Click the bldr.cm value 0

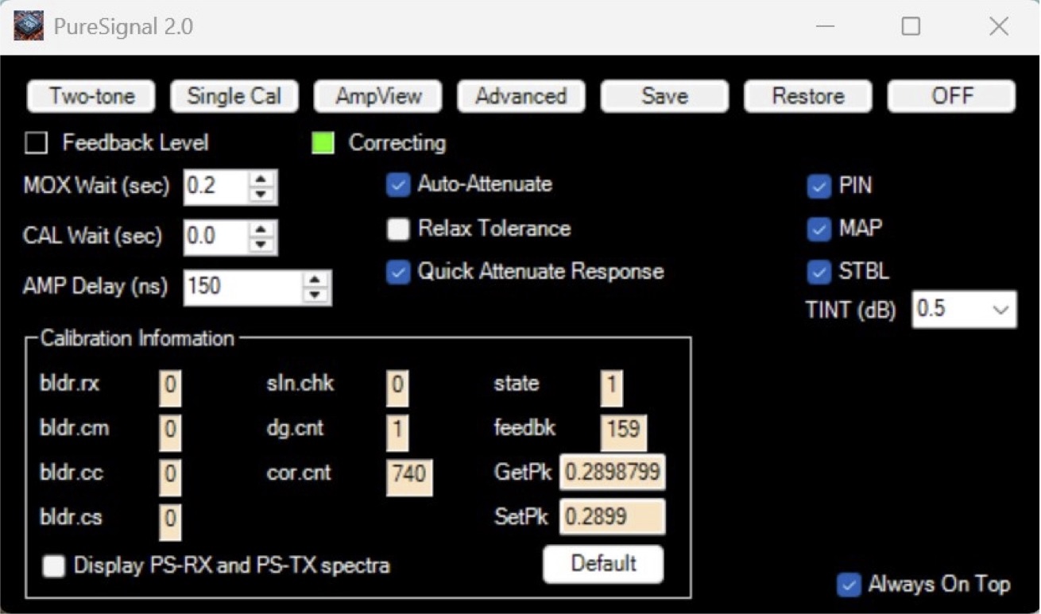pos(170,431)
